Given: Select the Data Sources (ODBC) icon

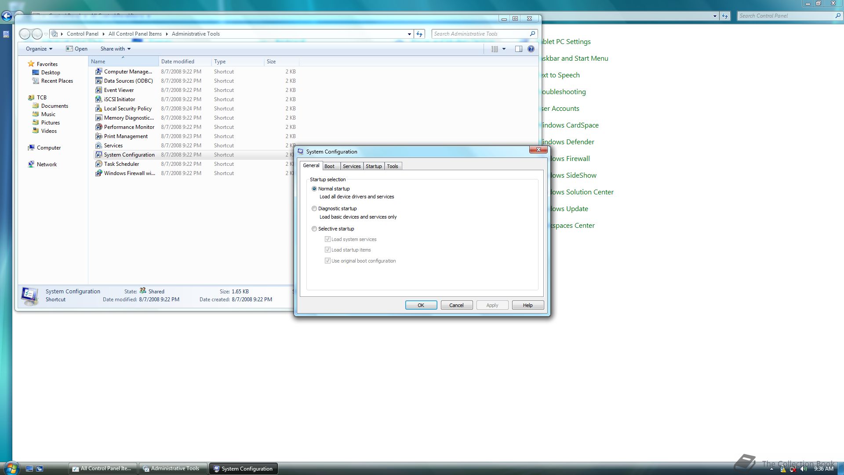Looking at the screenshot, I should click(99, 81).
